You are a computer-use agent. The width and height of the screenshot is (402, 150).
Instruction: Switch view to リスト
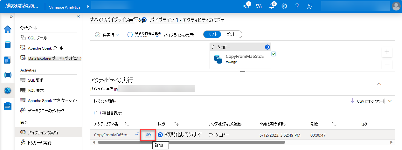pyautogui.click(x=213, y=34)
